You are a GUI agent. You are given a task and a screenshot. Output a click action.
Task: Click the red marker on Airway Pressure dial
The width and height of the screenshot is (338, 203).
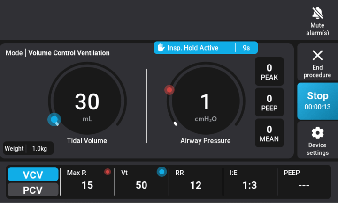[x=169, y=90]
